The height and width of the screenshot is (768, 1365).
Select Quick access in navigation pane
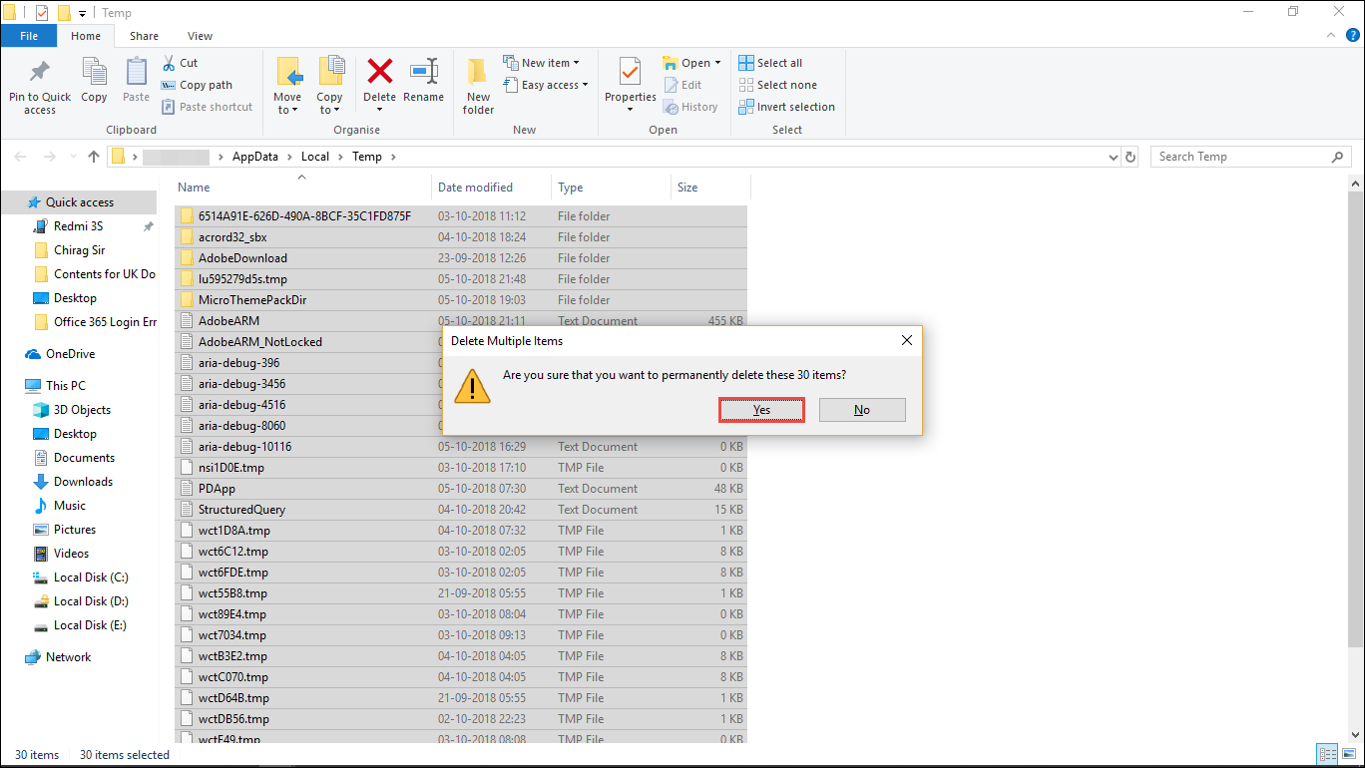click(x=79, y=202)
